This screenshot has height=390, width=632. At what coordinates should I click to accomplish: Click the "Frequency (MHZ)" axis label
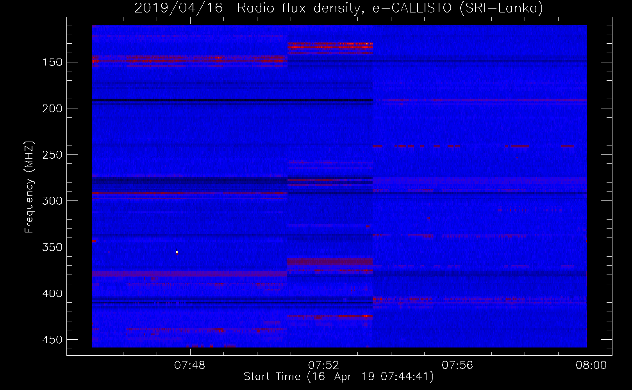29,187
